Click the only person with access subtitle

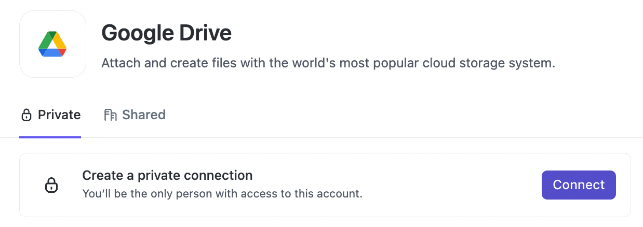[222, 194]
